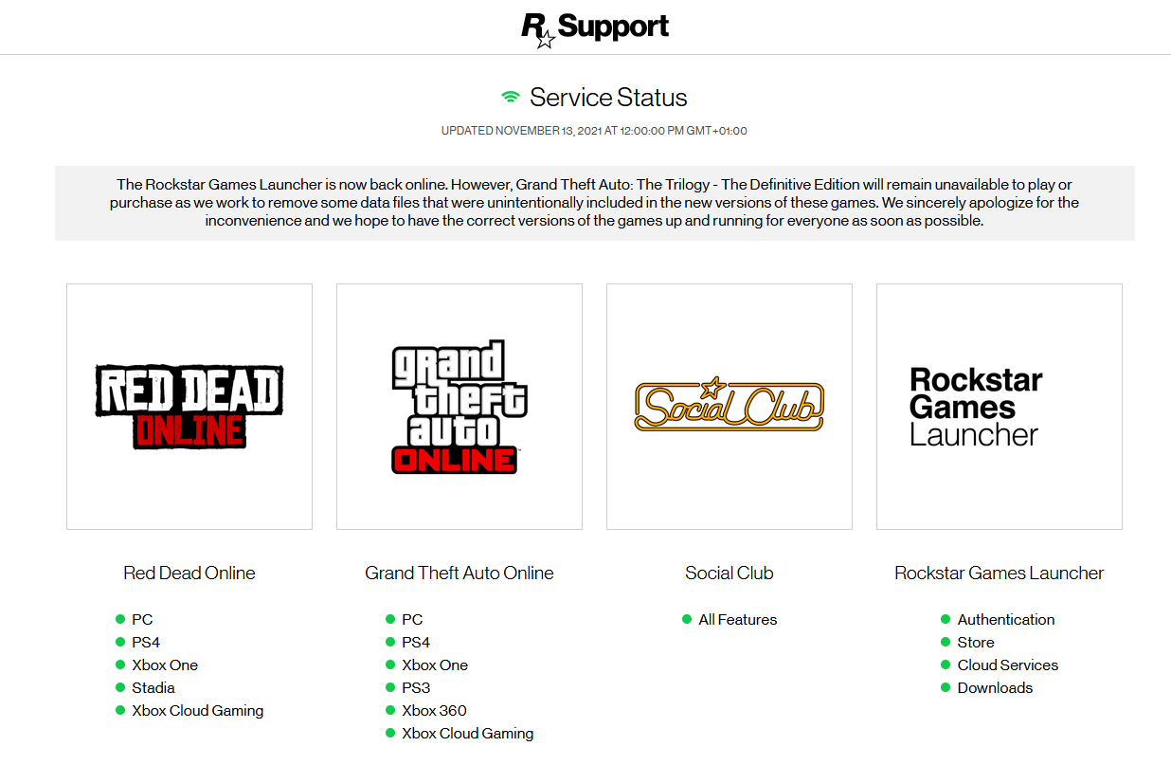Click the "Red Dead Online" heading text

pyautogui.click(x=189, y=573)
